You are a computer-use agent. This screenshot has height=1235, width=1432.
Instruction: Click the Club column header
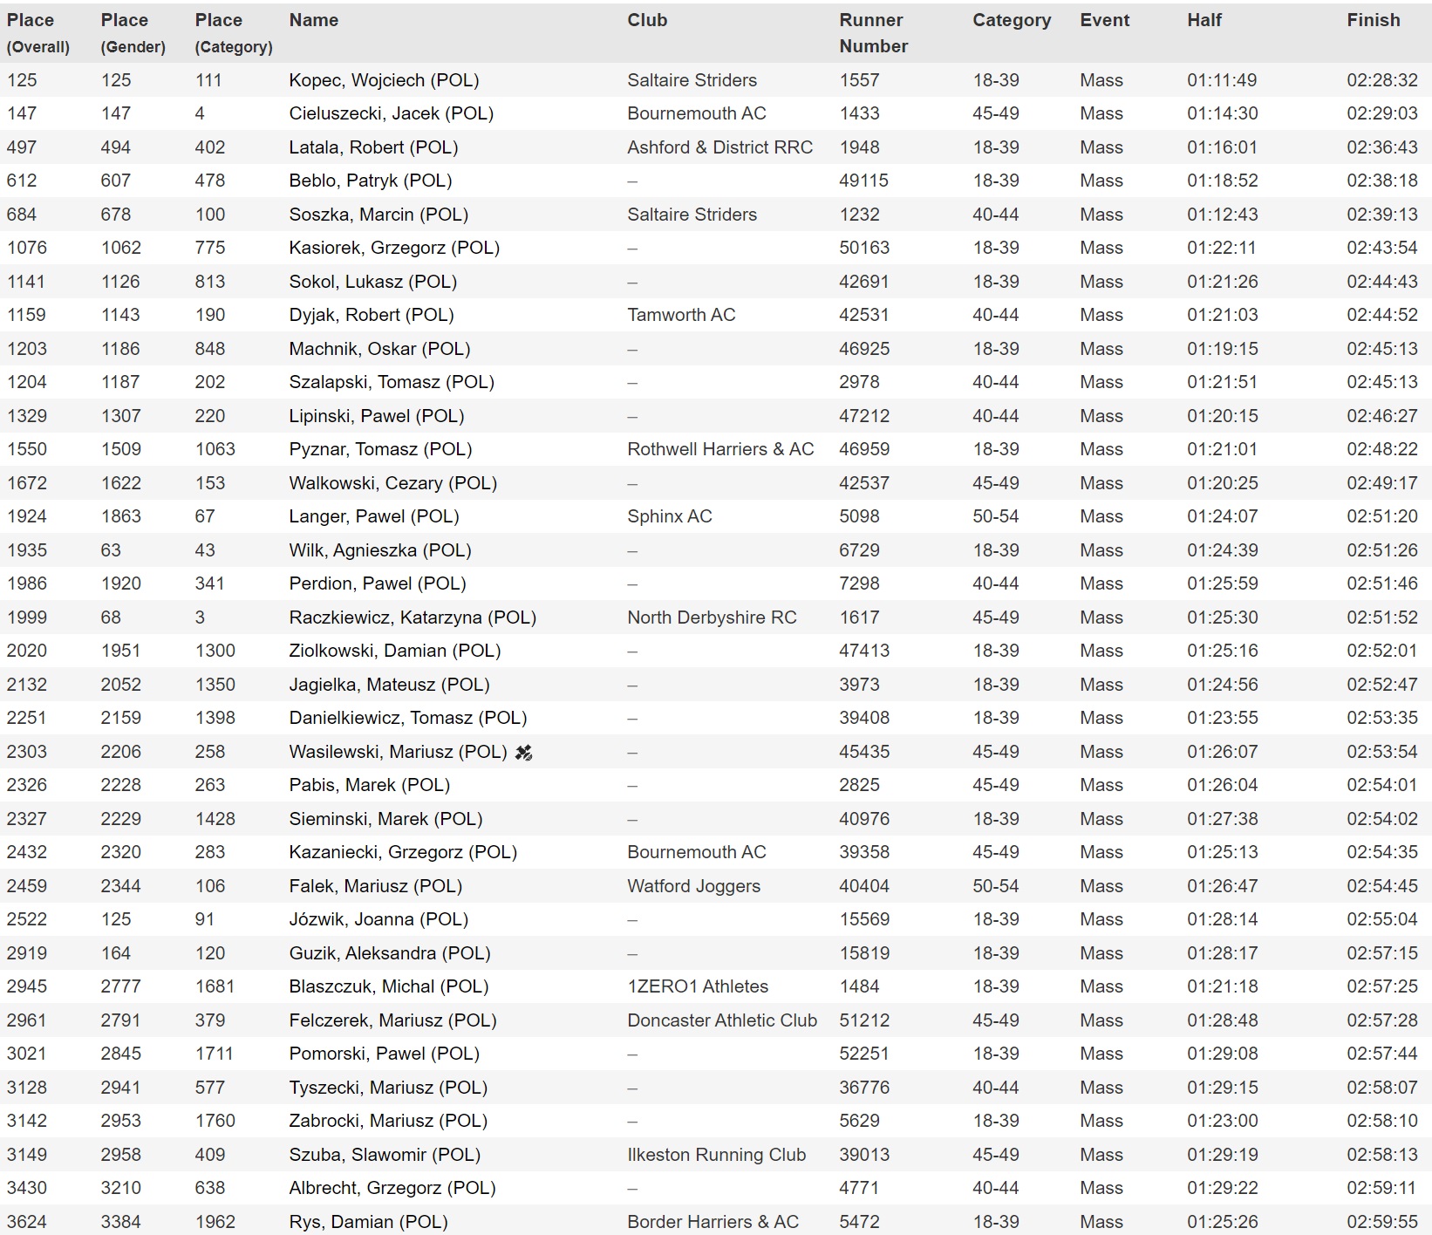pos(647,20)
